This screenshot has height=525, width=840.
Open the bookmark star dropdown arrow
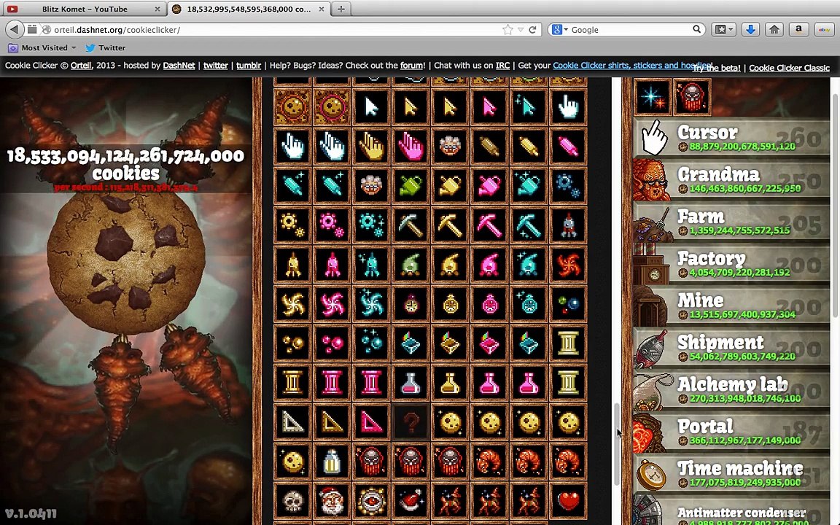pyautogui.click(x=520, y=30)
